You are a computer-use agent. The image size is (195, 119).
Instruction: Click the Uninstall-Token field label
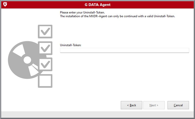tap(71, 45)
